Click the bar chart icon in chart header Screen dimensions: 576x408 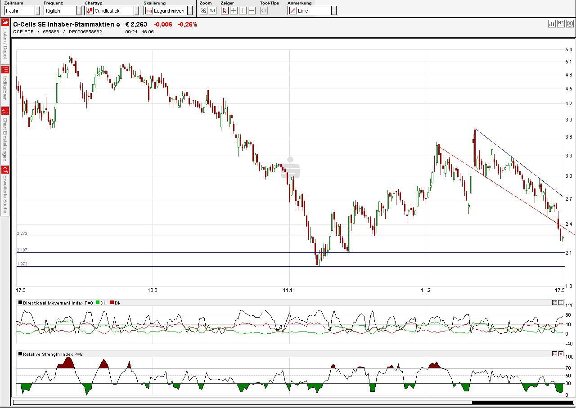click(552, 24)
